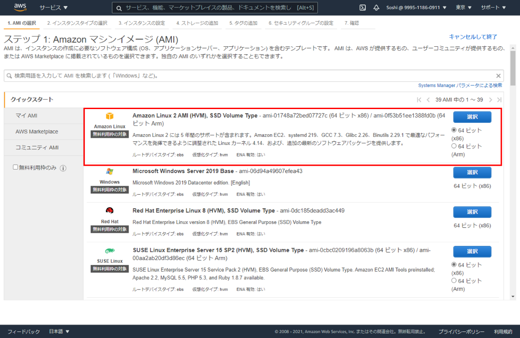Click 選択 for Windows Server 2019 Base
520x338 pixels.
(x=472, y=173)
